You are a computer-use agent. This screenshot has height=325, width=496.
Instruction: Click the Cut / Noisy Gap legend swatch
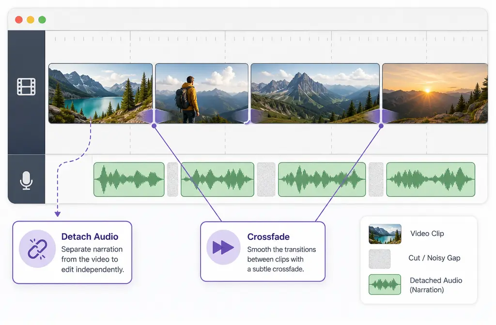(380, 259)
